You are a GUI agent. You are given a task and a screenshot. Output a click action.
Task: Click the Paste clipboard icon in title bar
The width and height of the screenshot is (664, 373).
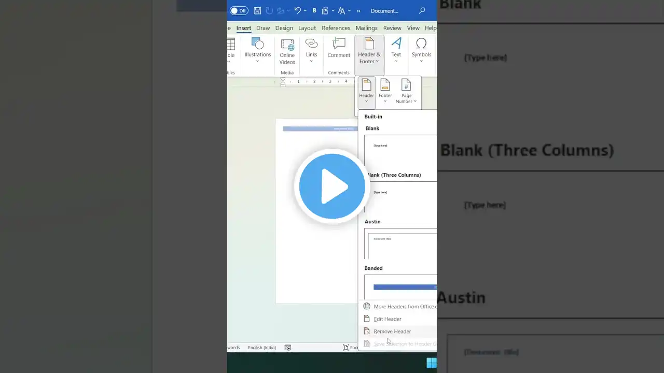tap(325, 11)
